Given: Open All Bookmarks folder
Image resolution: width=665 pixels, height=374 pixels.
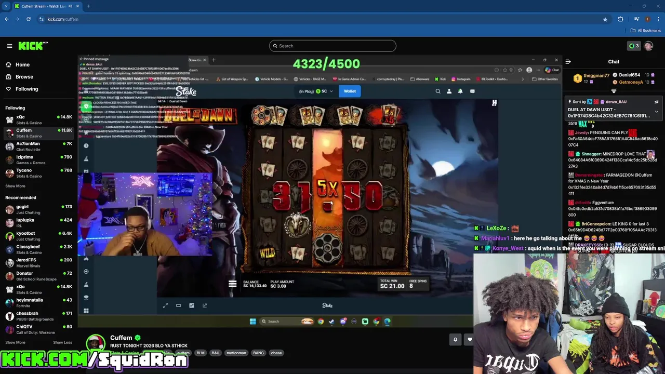Looking at the screenshot, I should click(646, 31).
